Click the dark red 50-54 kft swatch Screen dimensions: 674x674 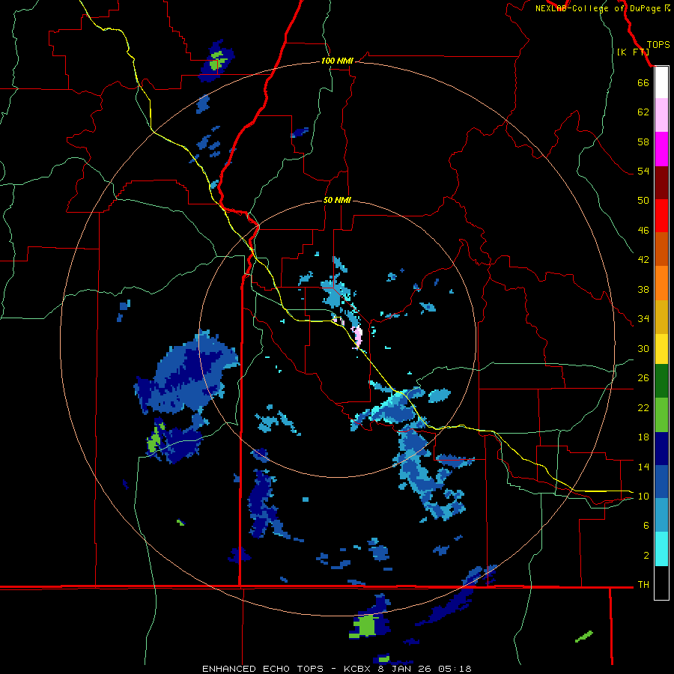(x=661, y=182)
